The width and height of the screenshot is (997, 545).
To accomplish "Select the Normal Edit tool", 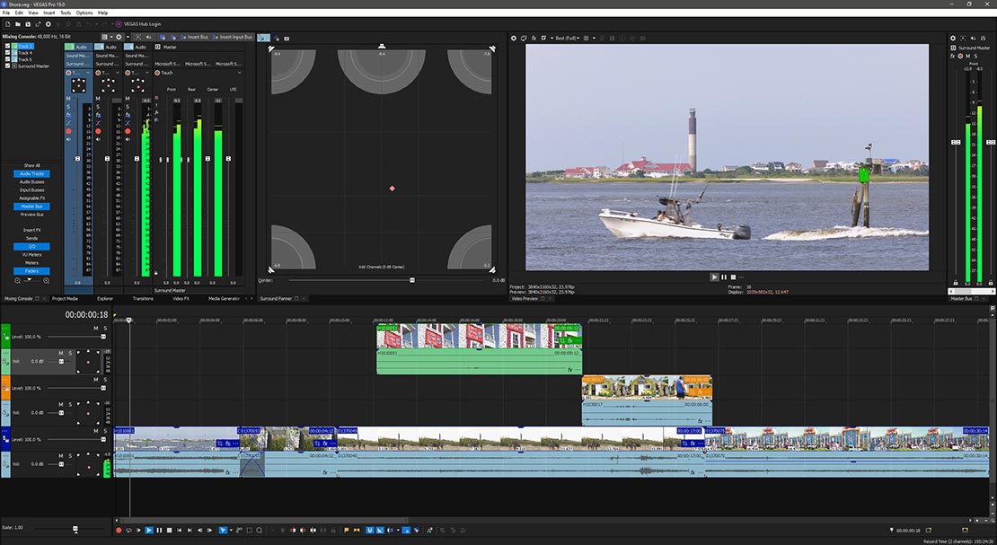I will [223, 530].
